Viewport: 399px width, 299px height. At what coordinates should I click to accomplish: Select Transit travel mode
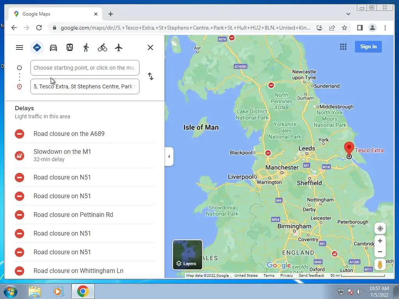[70, 47]
